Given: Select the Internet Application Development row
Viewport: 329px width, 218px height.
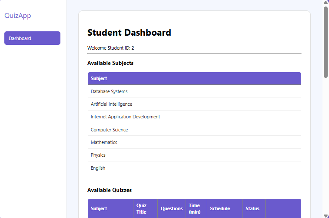Looking at the screenshot, I should pyautogui.click(x=194, y=117).
